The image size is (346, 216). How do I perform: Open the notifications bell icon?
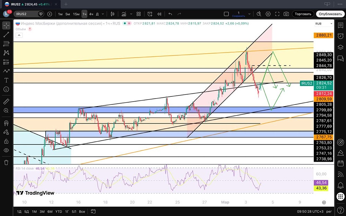340,185
